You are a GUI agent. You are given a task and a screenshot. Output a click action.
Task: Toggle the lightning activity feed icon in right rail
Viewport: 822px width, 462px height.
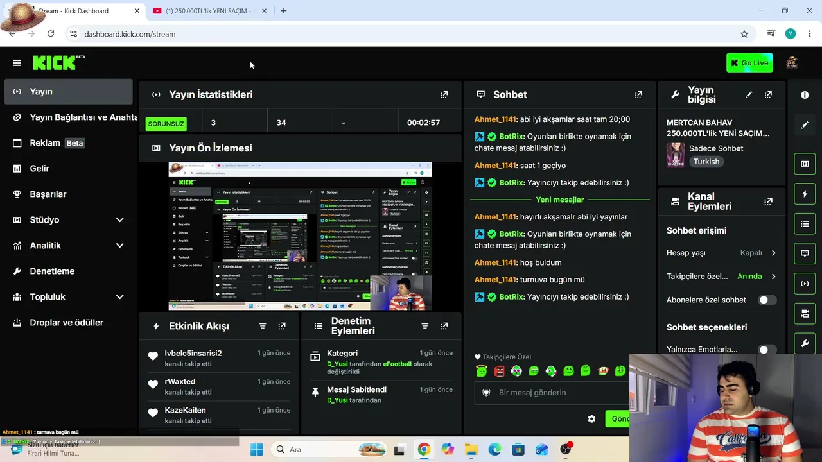pyautogui.click(x=805, y=194)
